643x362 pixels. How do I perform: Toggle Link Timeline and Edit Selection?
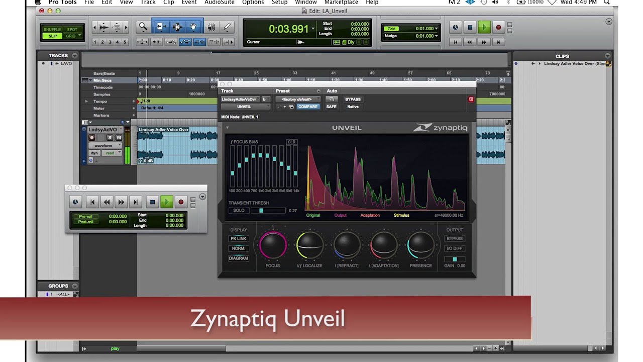click(x=199, y=42)
